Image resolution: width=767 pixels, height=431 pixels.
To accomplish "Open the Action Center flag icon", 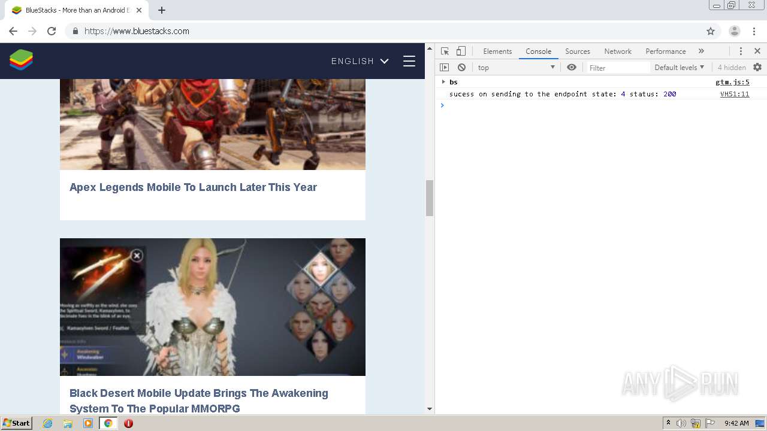I will [x=710, y=423].
